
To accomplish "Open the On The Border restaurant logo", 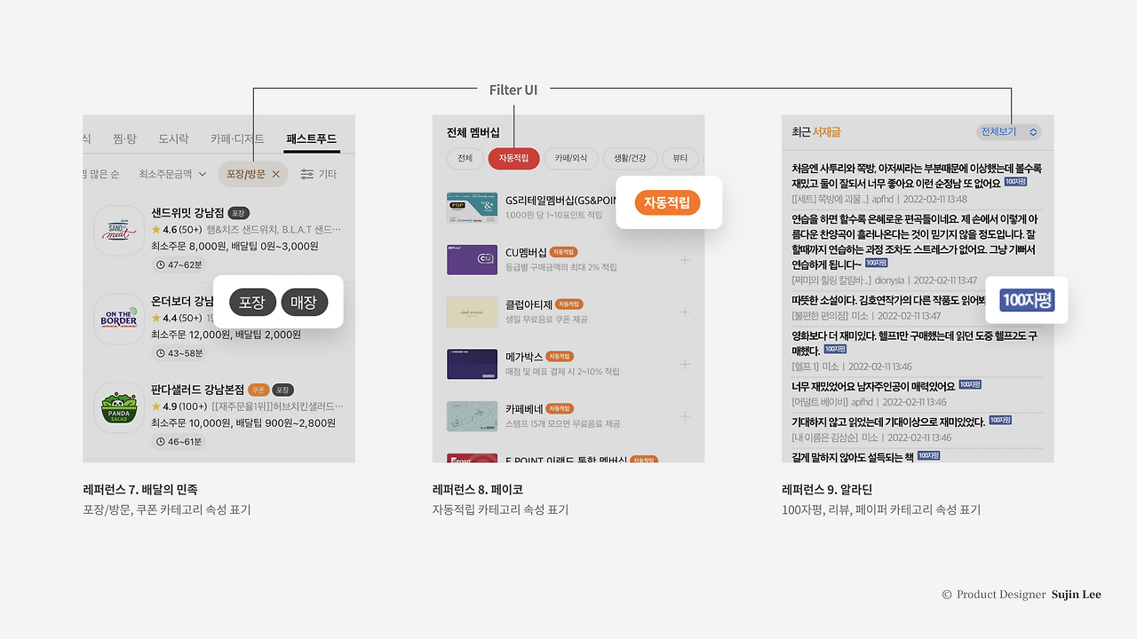I will (x=119, y=319).
